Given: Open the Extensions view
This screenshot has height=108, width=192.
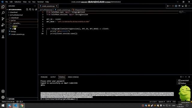Looking at the screenshot, I should coord(3,31).
